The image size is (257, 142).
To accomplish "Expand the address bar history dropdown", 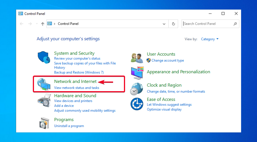I will tap(164, 24).
